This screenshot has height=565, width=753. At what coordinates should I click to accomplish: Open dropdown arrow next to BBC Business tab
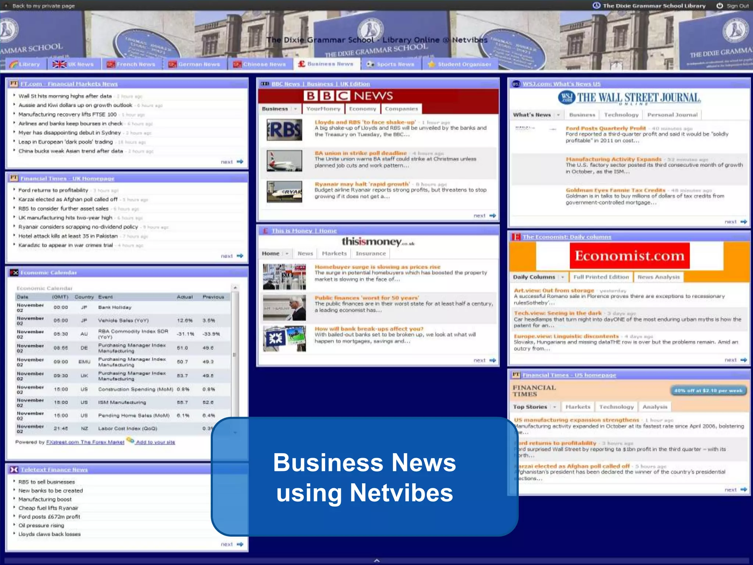(295, 109)
